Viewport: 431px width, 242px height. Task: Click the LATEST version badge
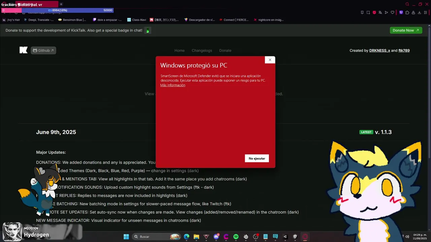click(366, 132)
